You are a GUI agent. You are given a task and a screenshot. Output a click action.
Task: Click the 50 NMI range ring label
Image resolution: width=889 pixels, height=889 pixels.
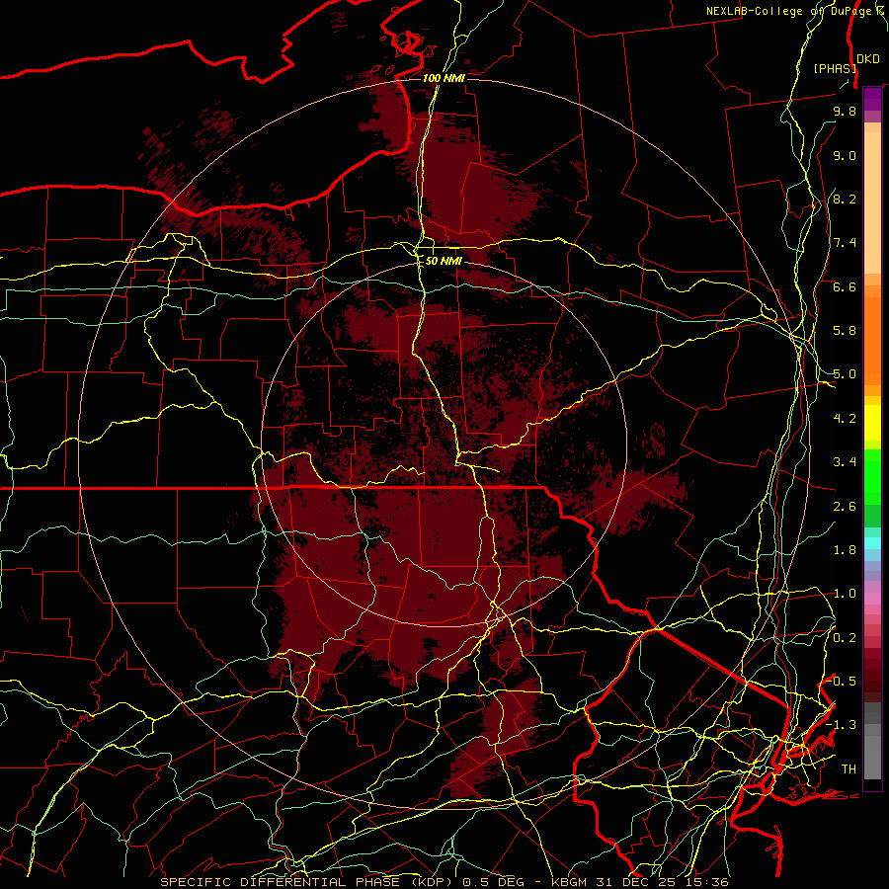click(444, 261)
